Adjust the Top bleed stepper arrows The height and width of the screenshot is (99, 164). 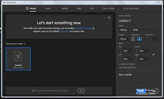tap(121, 51)
